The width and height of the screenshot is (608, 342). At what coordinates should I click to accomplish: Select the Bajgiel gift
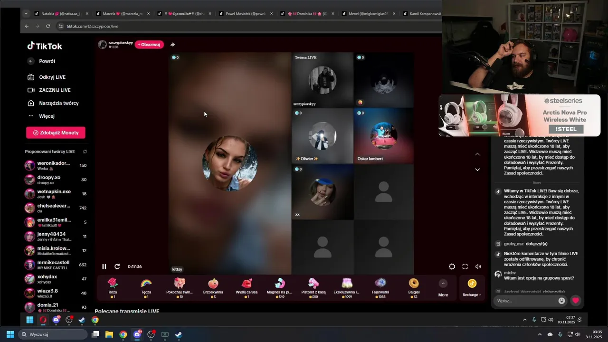(414, 288)
